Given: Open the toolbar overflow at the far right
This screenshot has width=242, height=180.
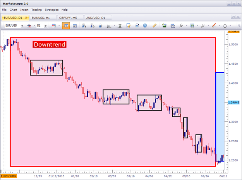Looking at the screenshot, I should 239,25.
